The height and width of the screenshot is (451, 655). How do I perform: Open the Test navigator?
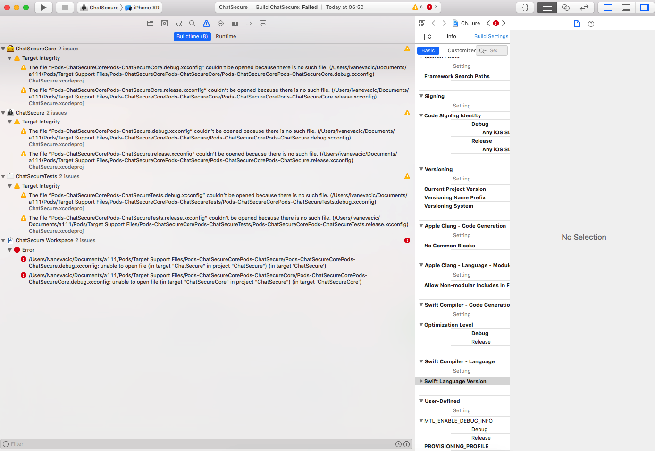click(220, 23)
